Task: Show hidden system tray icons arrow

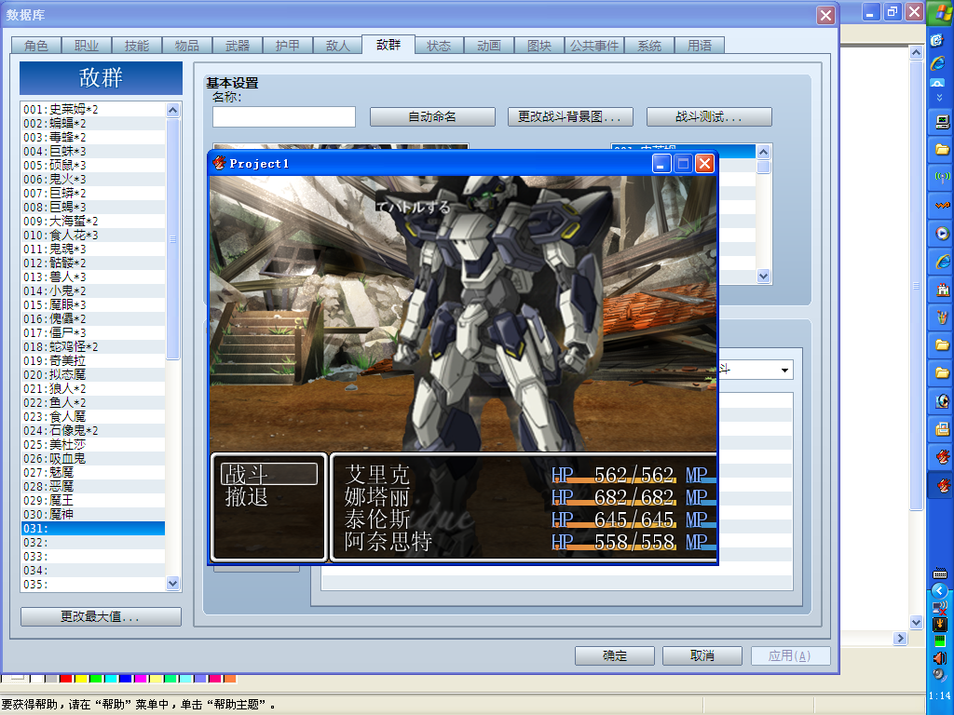Action: 939,589
